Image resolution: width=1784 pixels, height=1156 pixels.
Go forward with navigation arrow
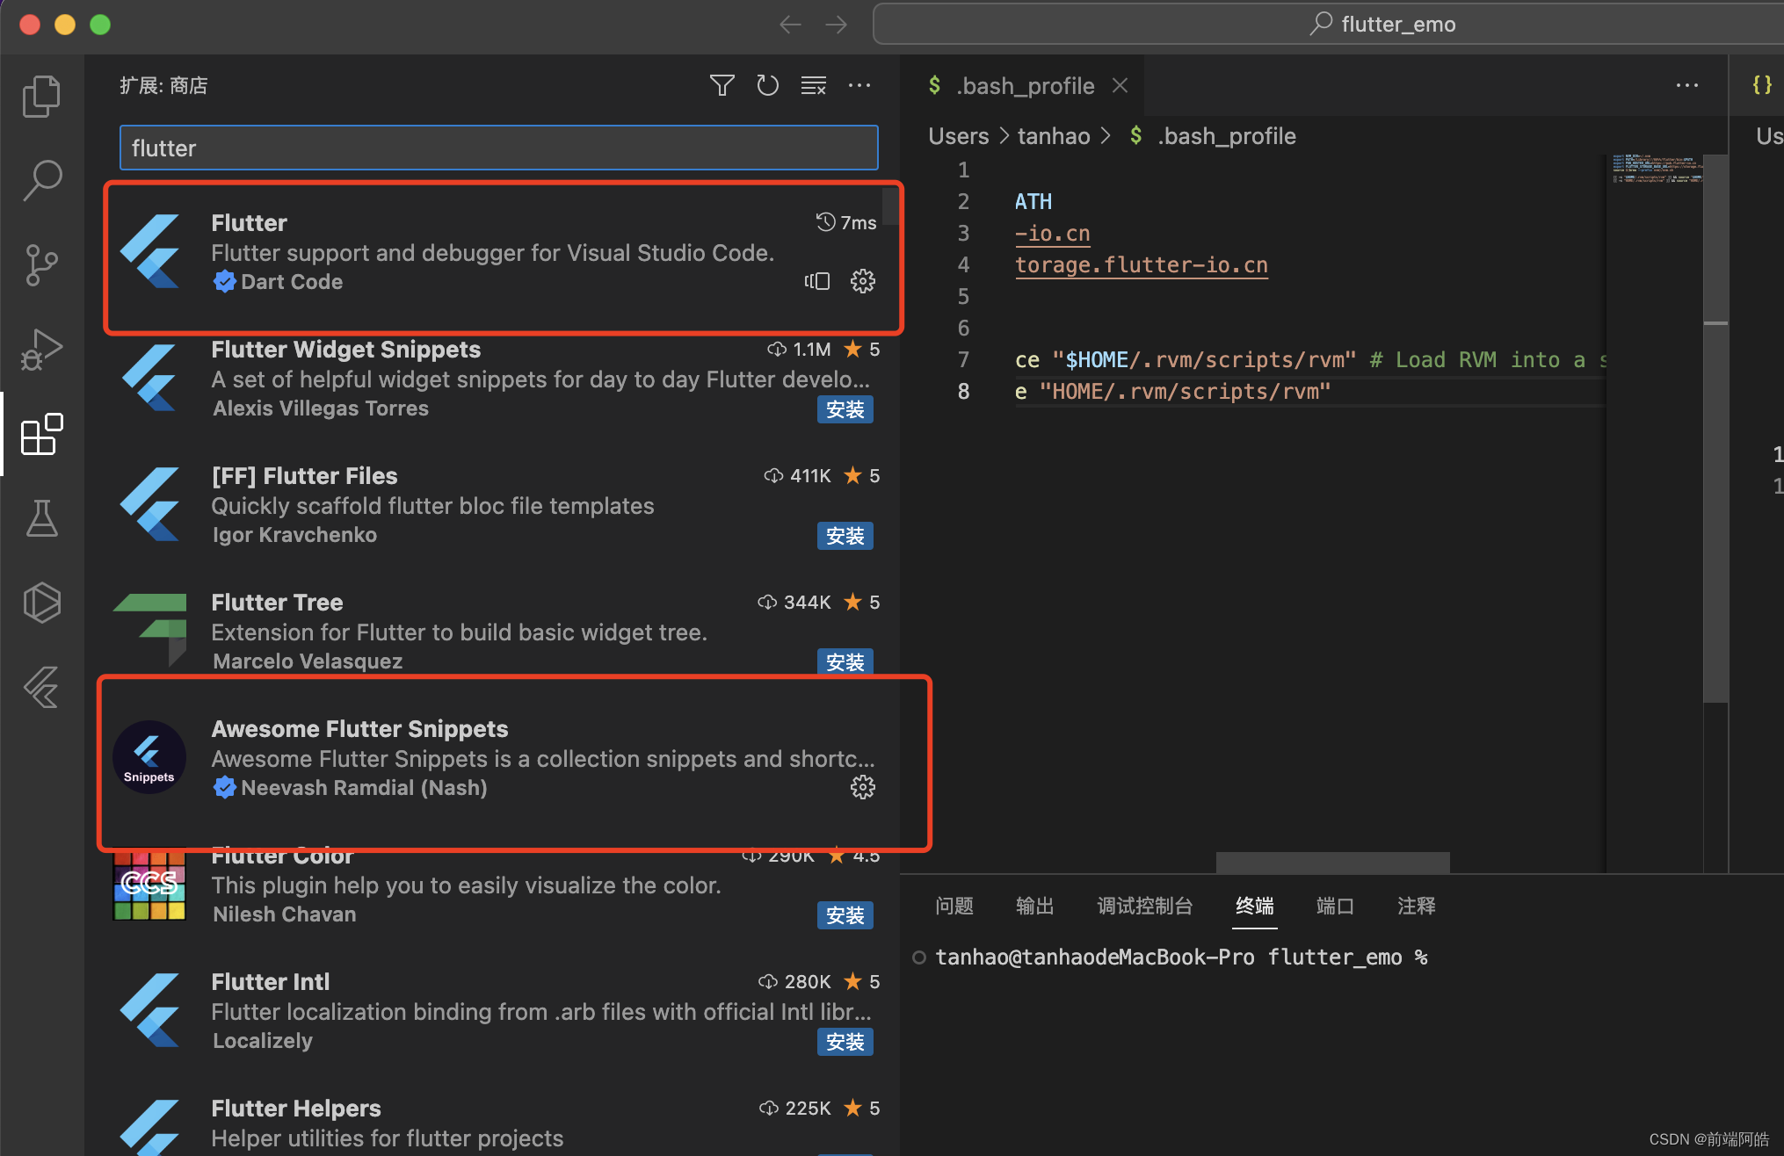tap(837, 25)
